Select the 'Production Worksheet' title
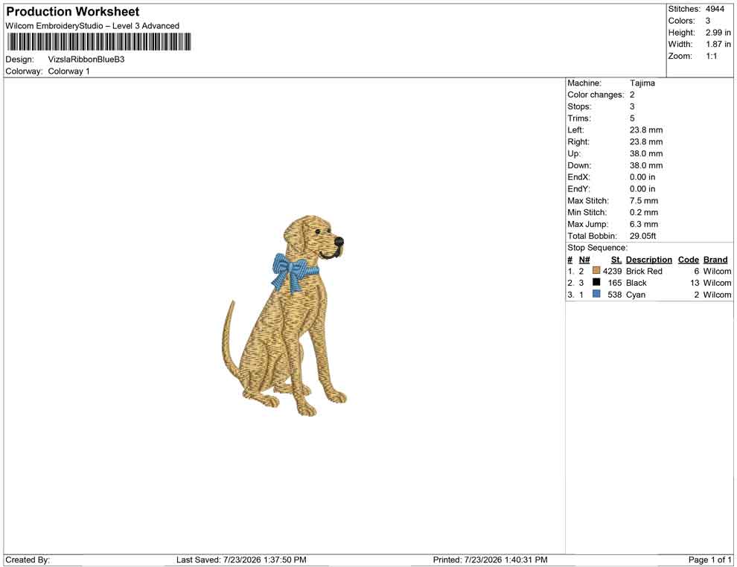 click(x=73, y=11)
